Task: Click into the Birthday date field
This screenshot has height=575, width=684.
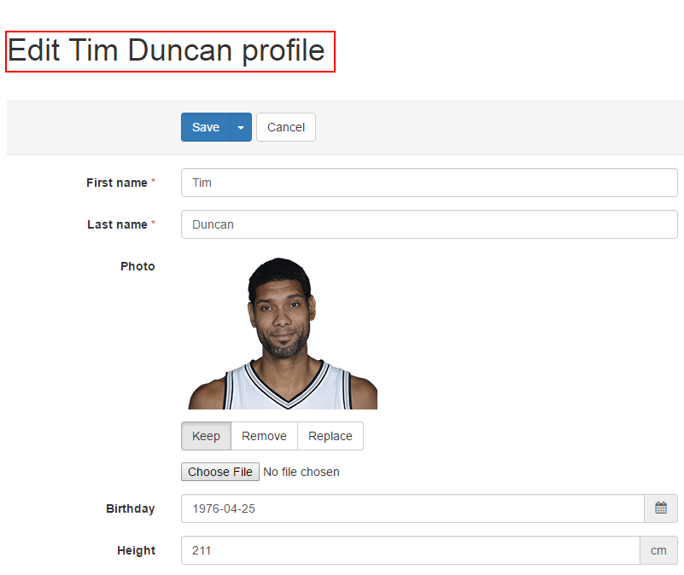Action: pos(412,508)
